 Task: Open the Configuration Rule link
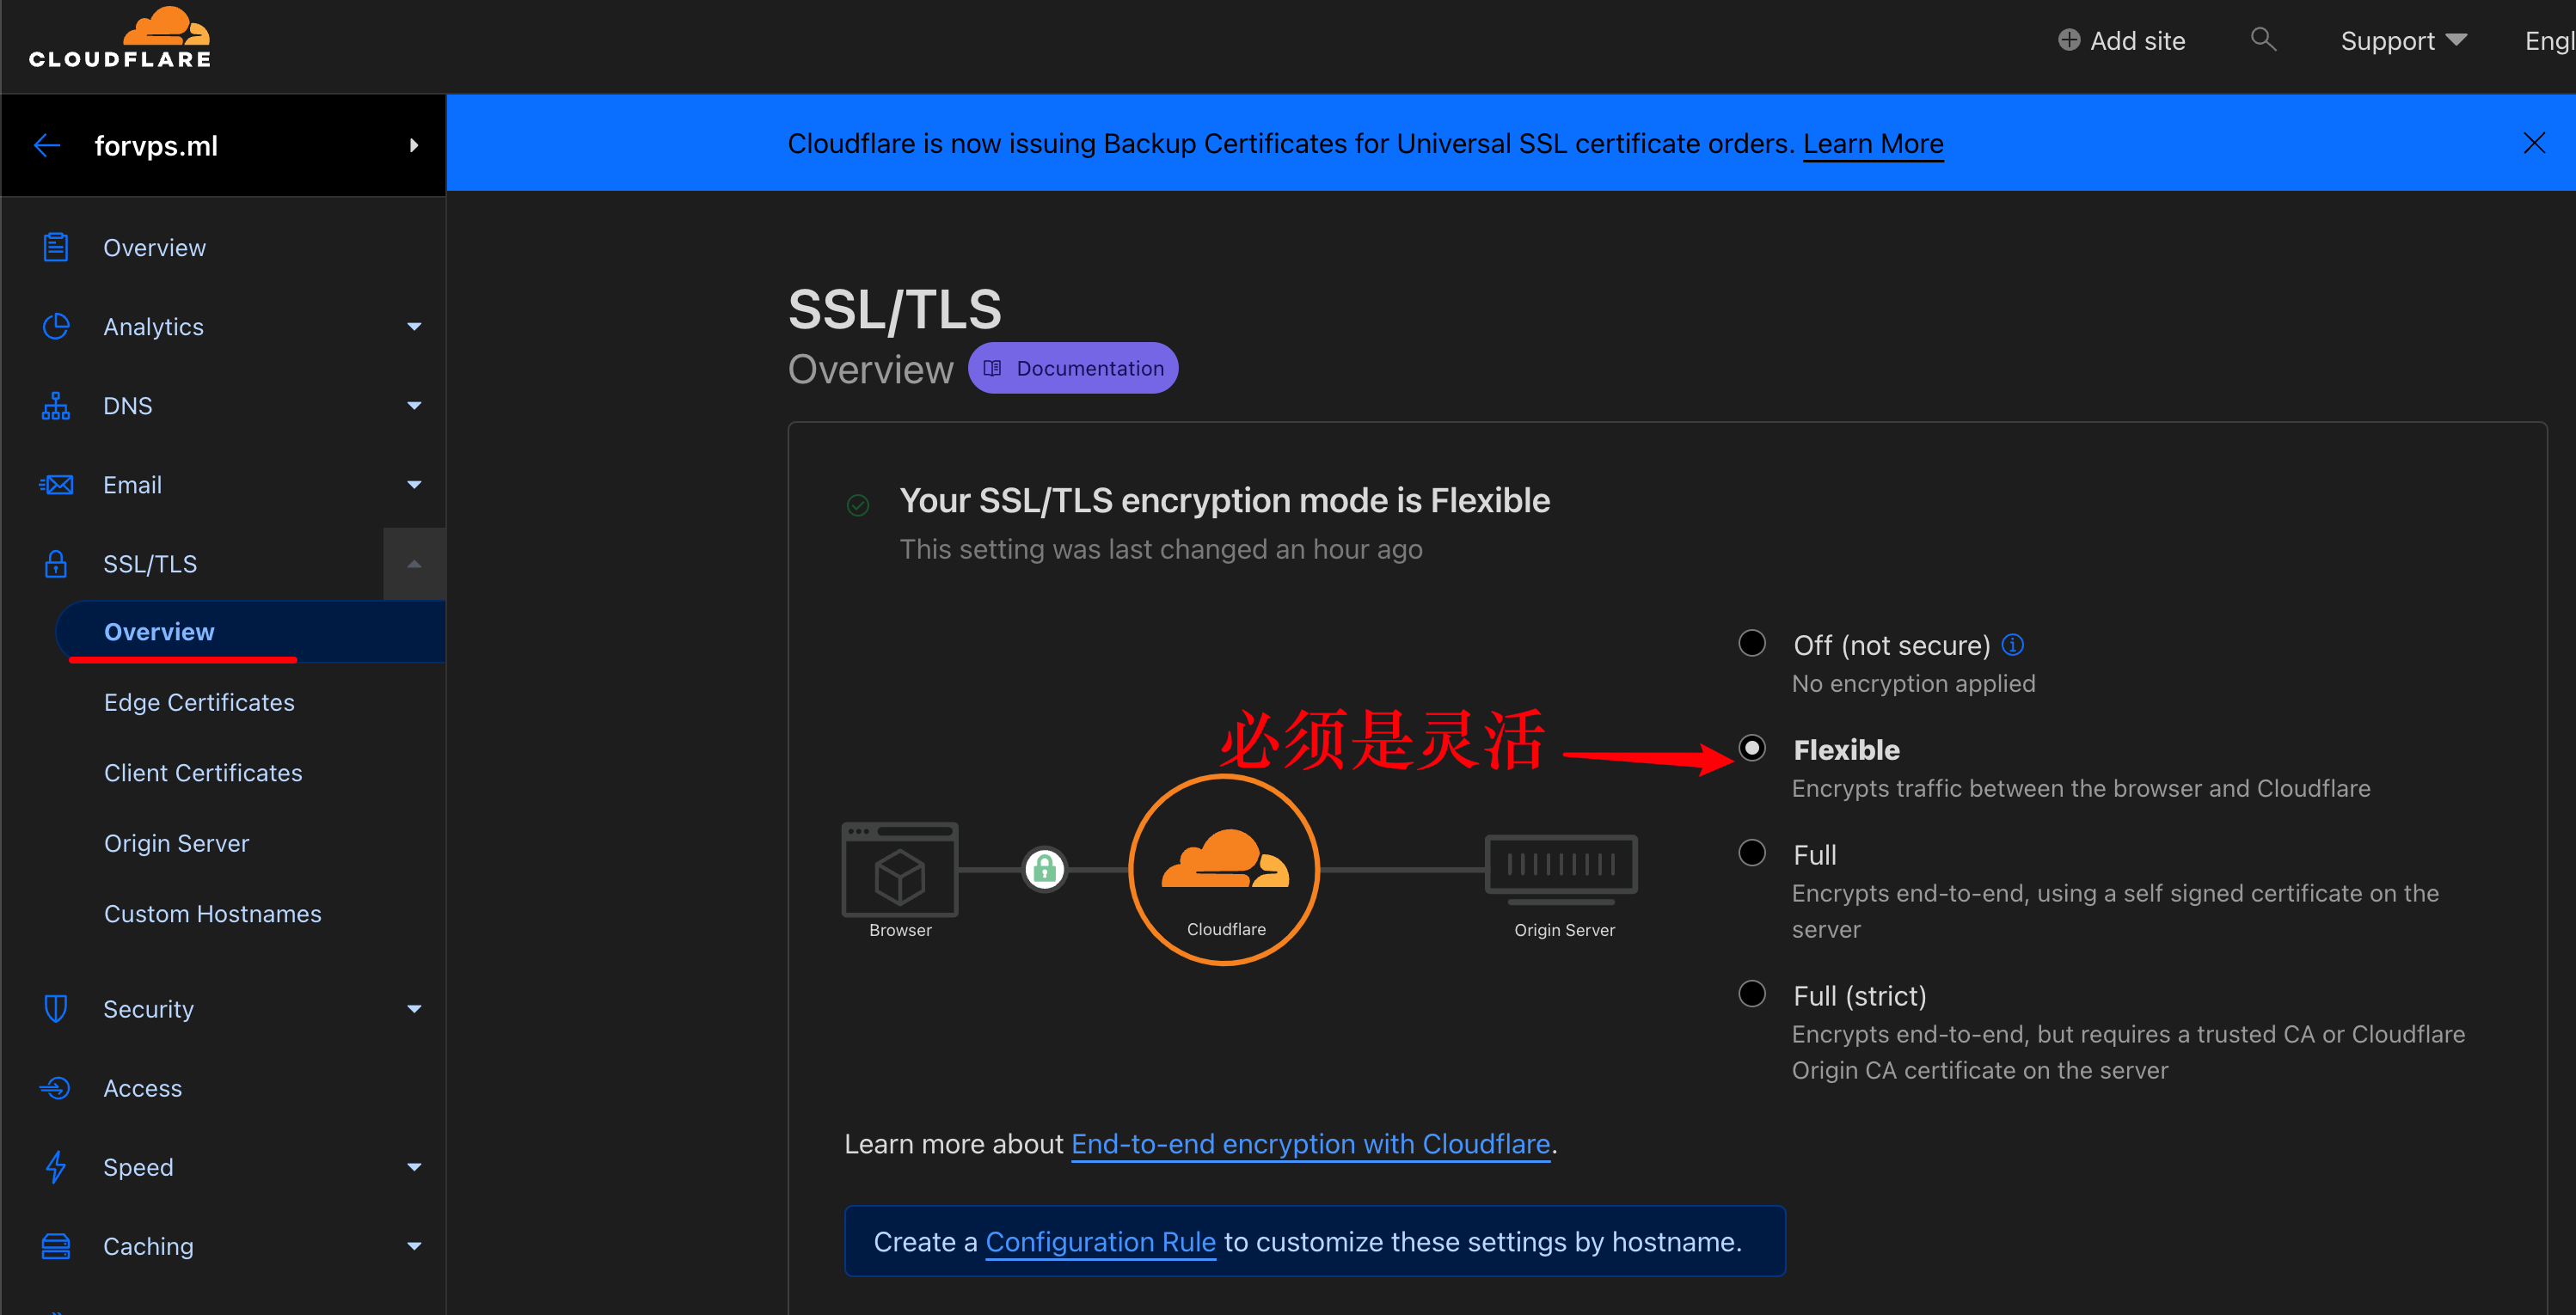point(1100,1241)
